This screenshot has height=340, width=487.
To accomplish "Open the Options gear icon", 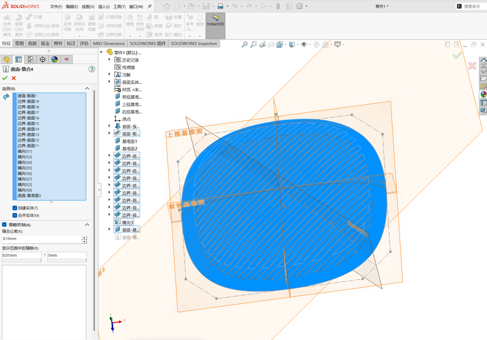I will [x=300, y=6].
